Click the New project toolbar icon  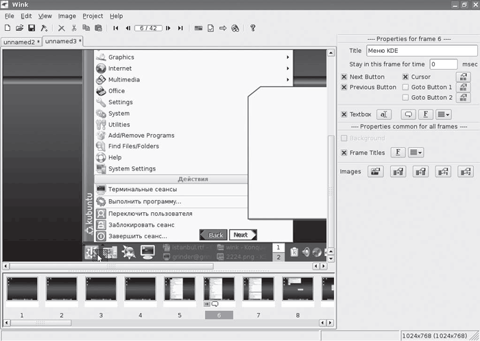(x=8, y=28)
